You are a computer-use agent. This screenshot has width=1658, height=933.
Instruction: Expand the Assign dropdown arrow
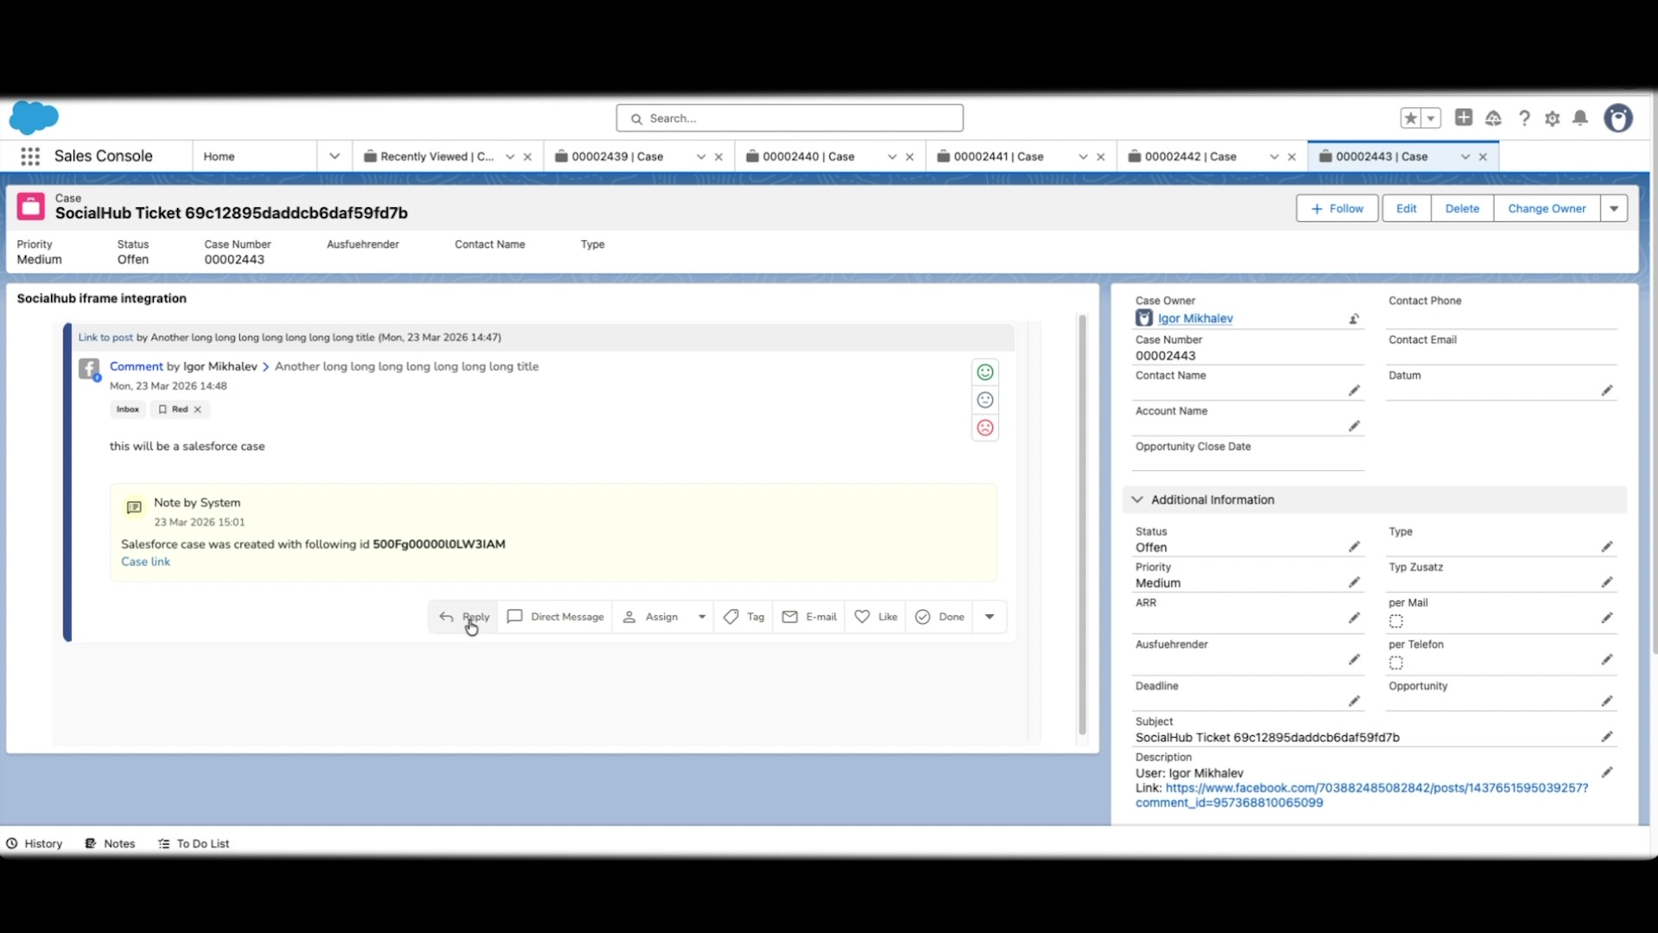point(702,617)
